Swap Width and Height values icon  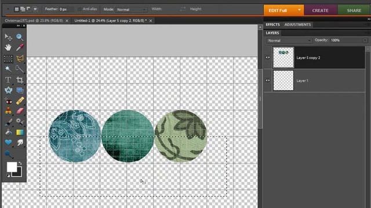click(183, 9)
